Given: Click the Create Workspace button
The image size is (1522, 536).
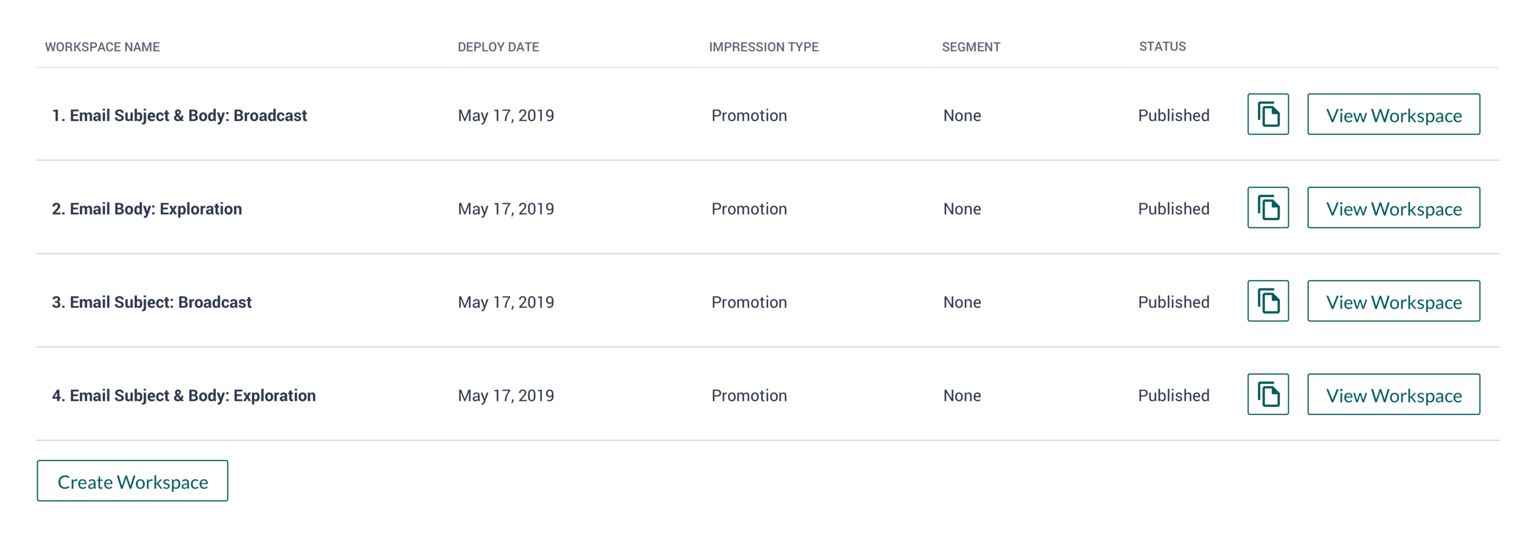Looking at the screenshot, I should click(133, 481).
